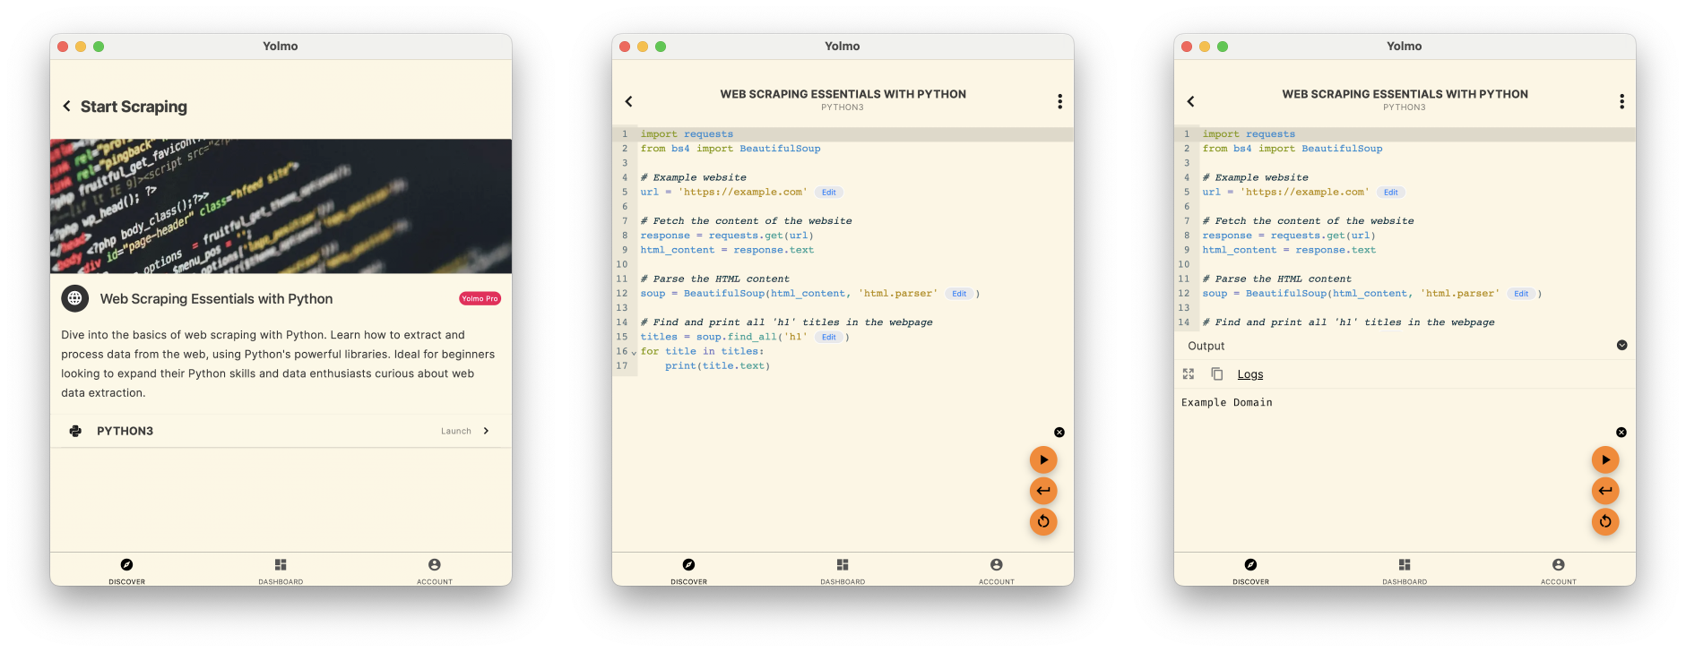Click the '# Example website' comment in middle window
Screen dimensions: 1686x652
point(693,177)
